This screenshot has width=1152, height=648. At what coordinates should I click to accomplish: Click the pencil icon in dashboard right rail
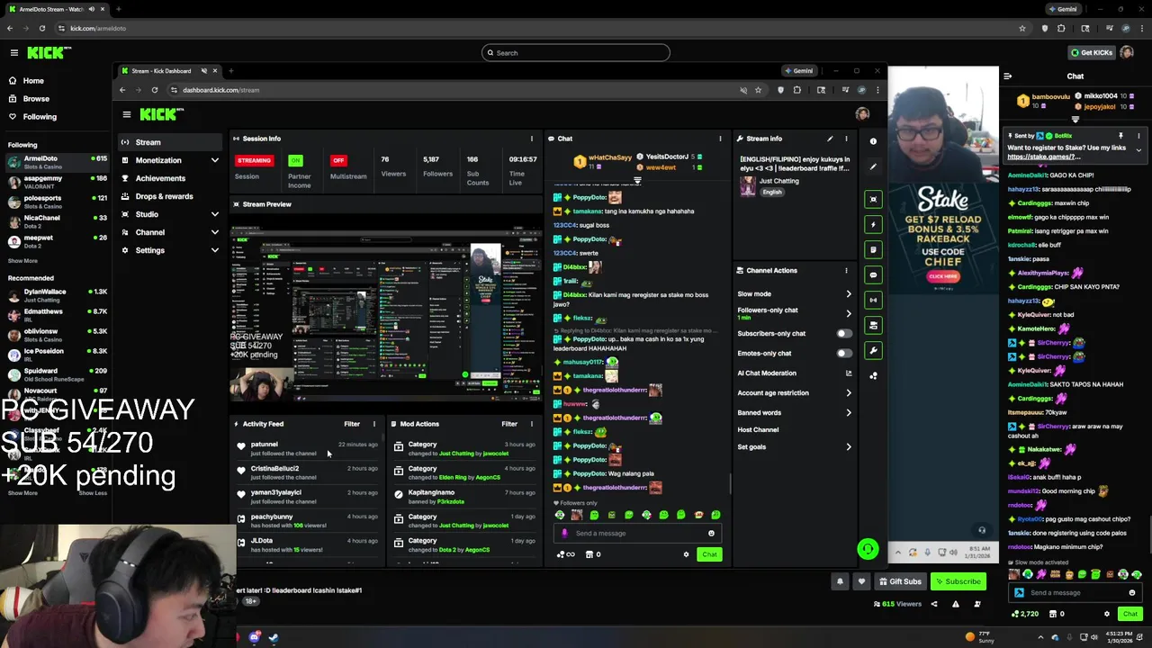(873, 166)
